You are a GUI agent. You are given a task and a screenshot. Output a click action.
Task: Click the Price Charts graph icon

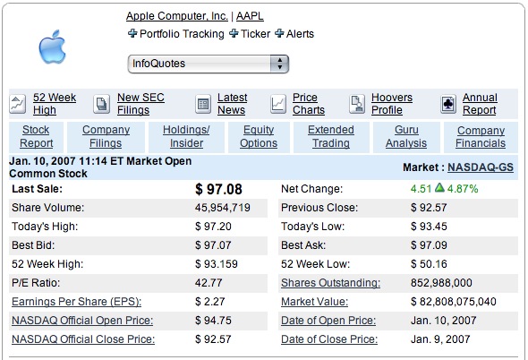(x=278, y=104)
